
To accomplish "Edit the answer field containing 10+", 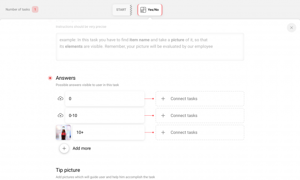I will click(108, 132).
